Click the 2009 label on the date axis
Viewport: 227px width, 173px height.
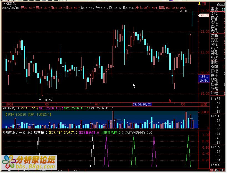pos(10,104)
